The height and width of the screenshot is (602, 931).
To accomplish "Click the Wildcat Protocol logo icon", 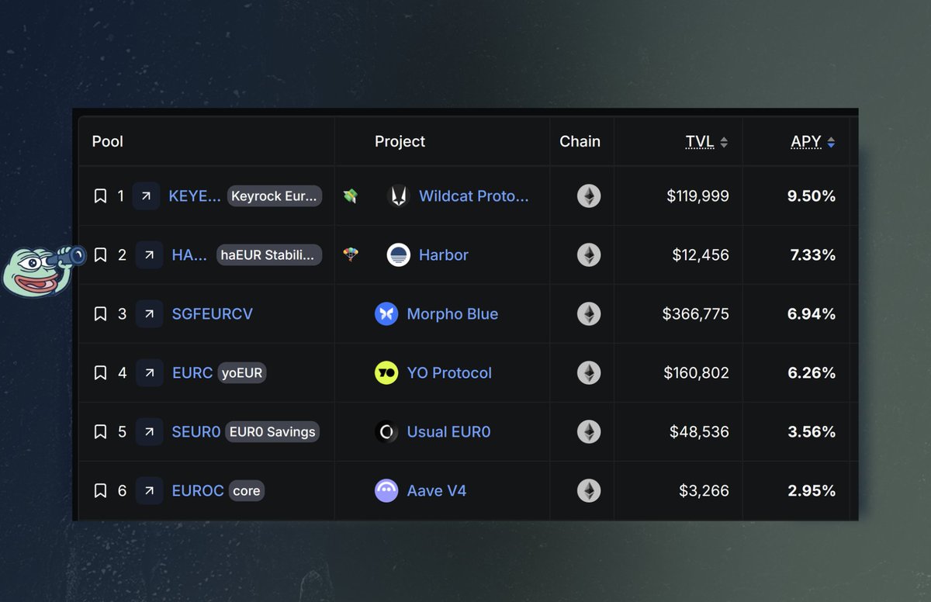I will tap(399, 196).
